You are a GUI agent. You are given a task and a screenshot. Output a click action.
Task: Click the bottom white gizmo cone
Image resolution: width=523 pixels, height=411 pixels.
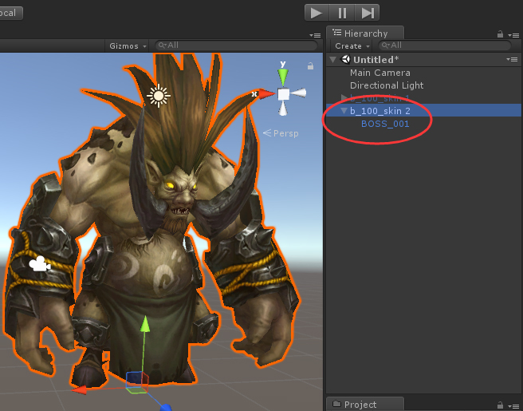tap(283, 109)
